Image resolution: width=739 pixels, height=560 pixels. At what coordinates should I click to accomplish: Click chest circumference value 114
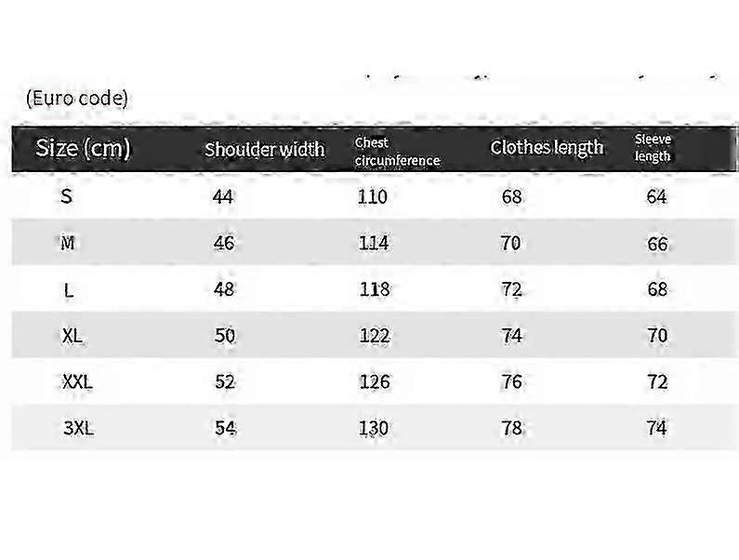[374, 243]
